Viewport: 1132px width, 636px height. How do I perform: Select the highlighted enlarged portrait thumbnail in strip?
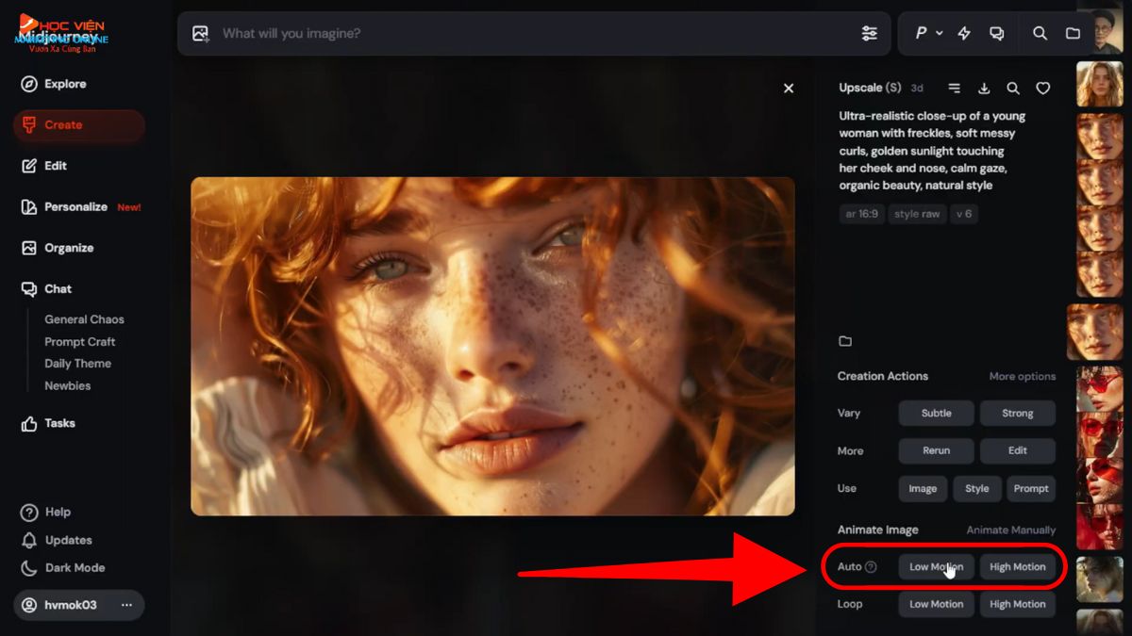[1095, 333]
